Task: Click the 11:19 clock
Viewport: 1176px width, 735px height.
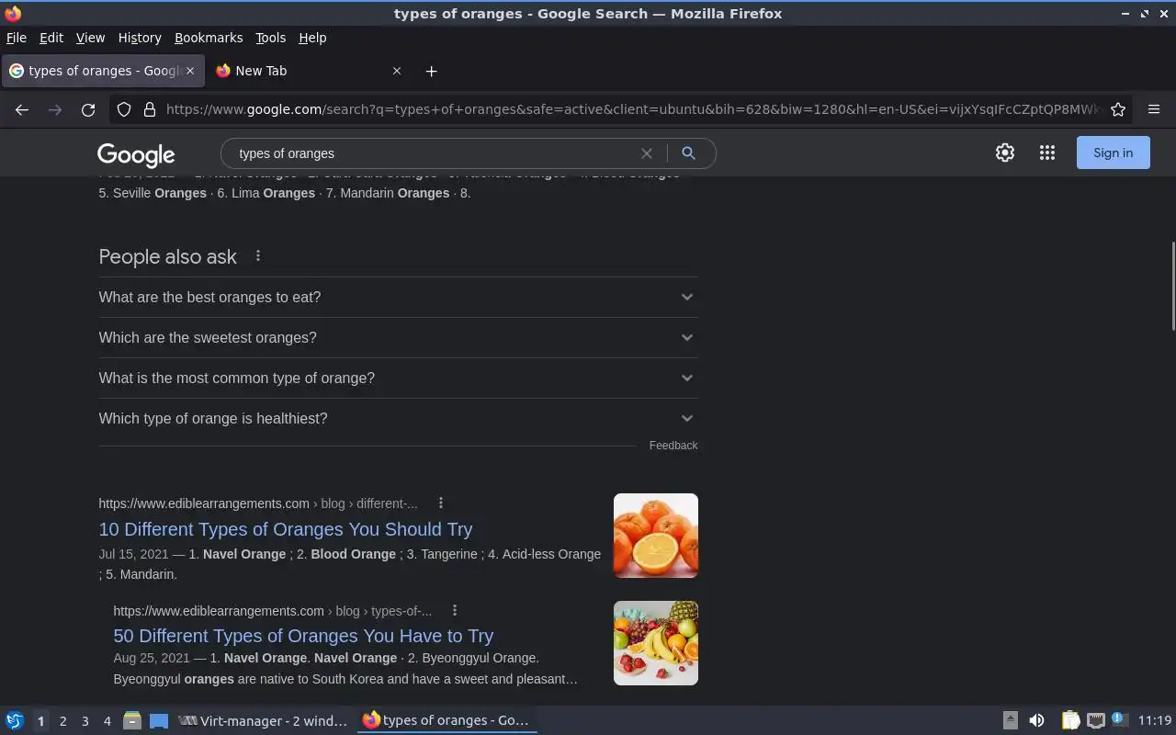Action: [1155, 721]
